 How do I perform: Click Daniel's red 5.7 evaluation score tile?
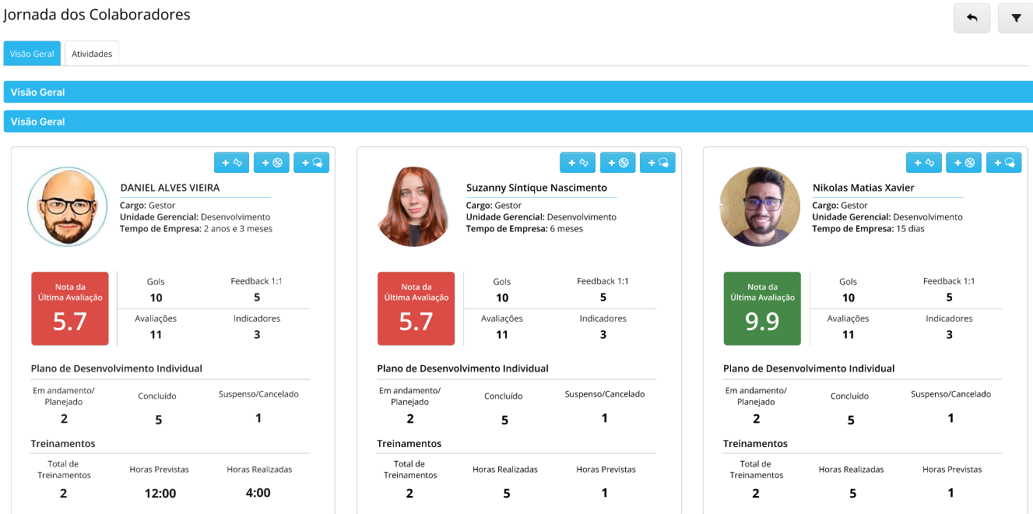[x=69, y=308]
